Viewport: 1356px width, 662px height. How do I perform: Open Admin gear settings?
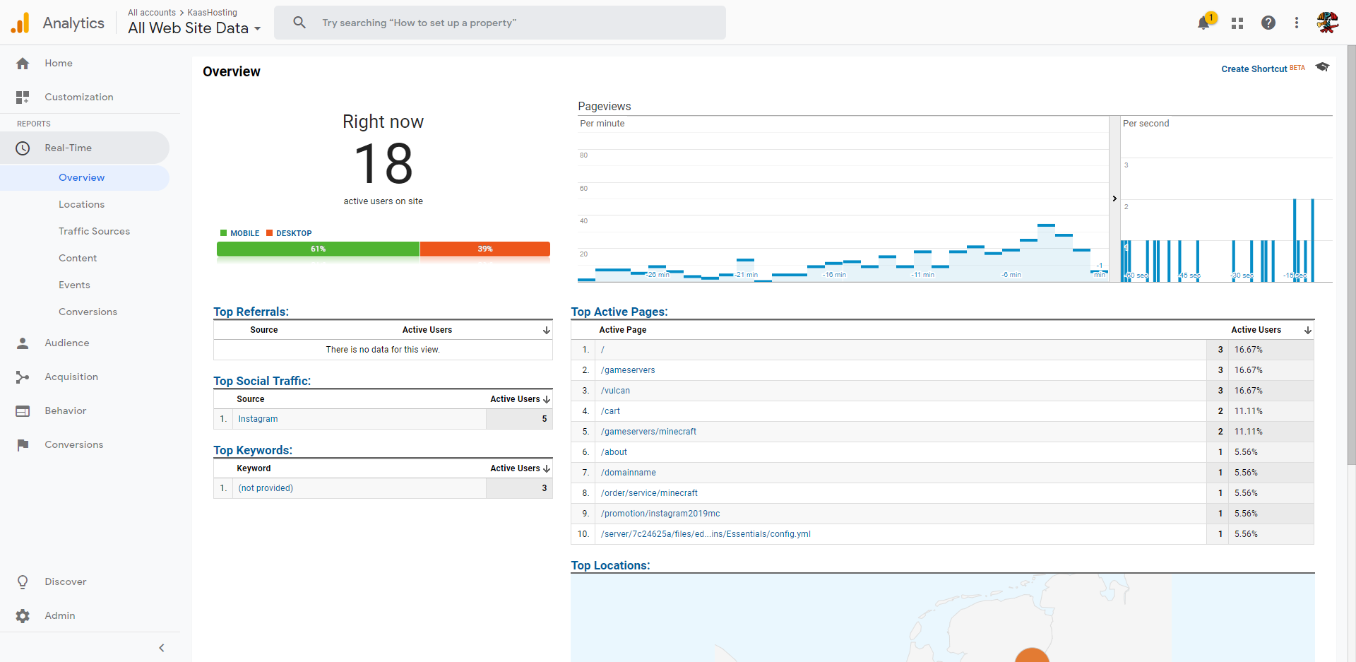tap(23, 615)
